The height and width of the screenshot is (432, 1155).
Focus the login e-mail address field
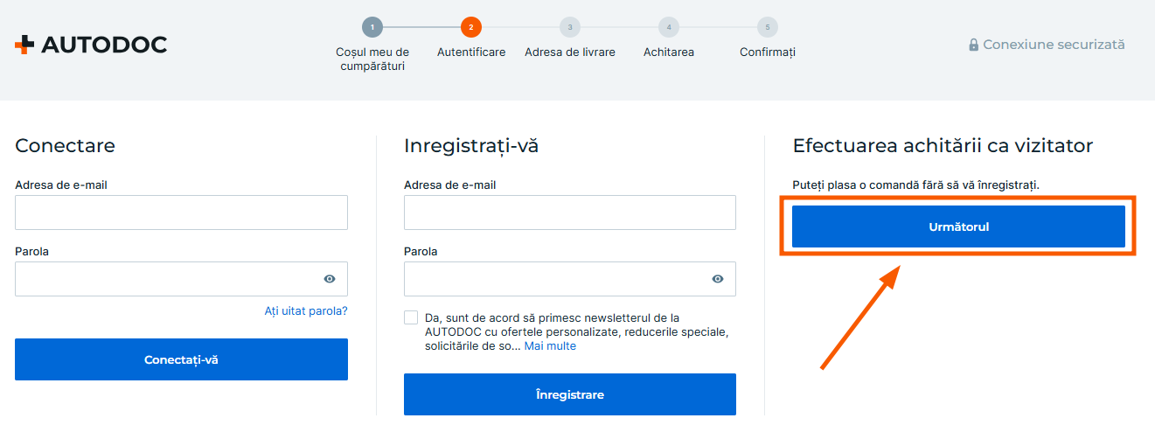point(181,213)
